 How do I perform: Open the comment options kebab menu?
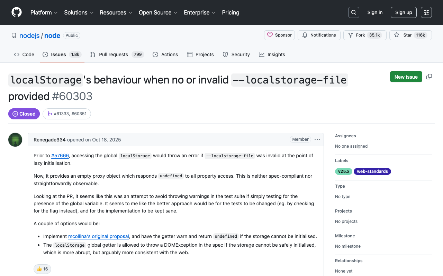point(317,139)
